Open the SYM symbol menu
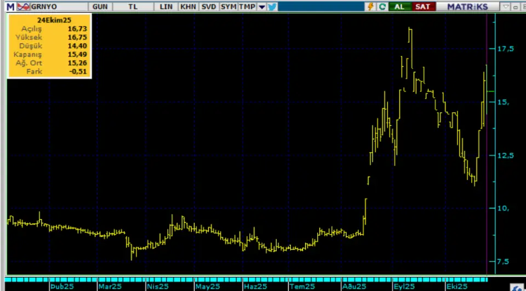The image size is (526, 291). (228, 7)
